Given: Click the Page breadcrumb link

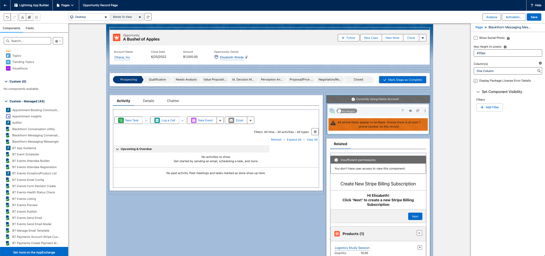Looking at the screenshot, I should [x=479, y=27].
